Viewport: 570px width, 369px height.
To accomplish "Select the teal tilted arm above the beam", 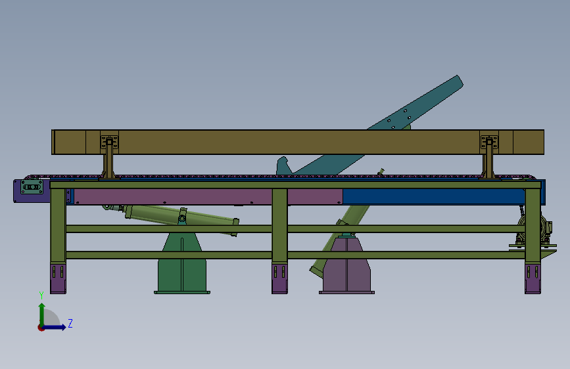I will (418, 105).
